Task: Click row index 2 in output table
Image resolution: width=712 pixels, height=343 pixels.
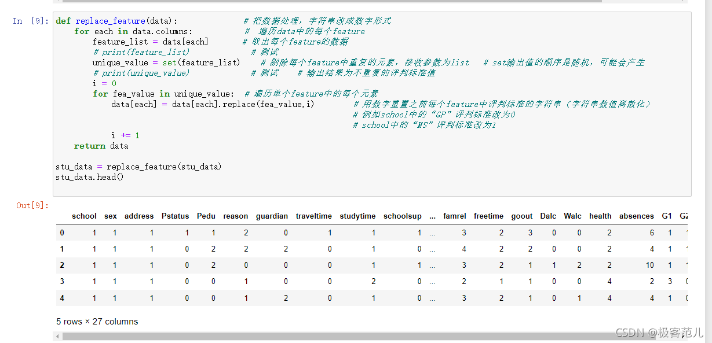Action: pos(62,265)
